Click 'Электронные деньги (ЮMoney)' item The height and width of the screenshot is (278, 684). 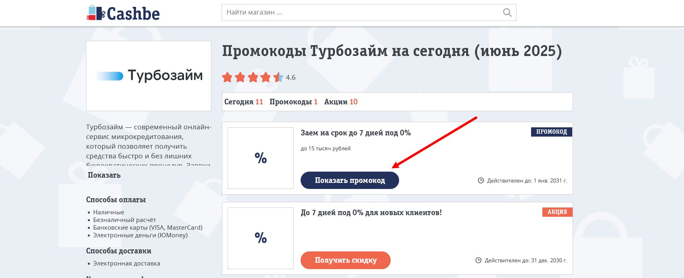(140, 235)
